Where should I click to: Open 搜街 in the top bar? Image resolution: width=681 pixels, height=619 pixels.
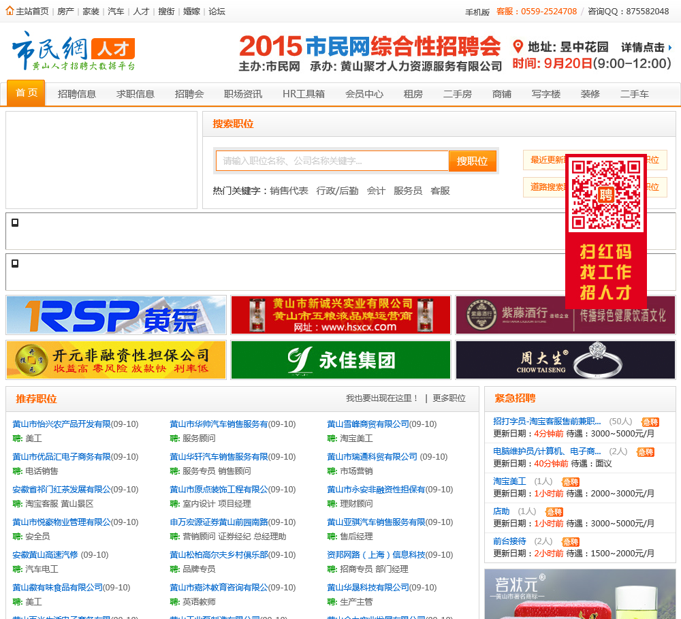[166, 12]
